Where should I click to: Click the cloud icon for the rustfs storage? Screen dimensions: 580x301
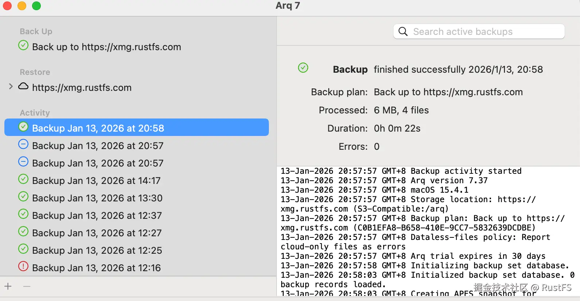click(23, 87)
